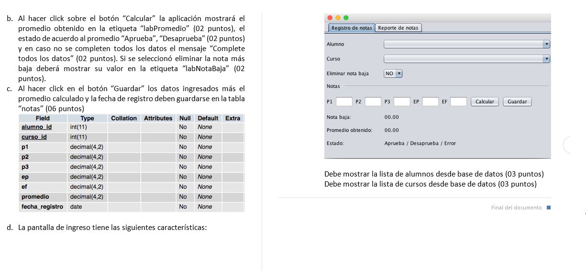Screen dimensions: 586x271
Task: Click the Collation column header
Action: pos(124,118)
